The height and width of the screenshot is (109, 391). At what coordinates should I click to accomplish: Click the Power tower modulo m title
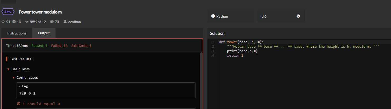40,12
